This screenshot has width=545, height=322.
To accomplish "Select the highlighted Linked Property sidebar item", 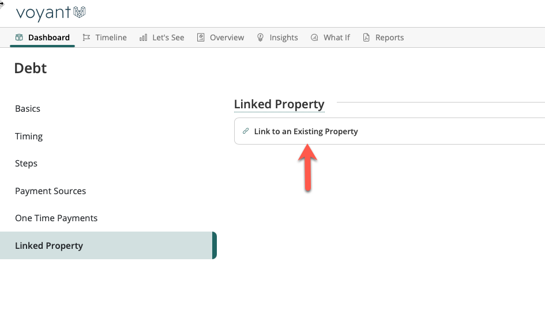I will (49, 246).
